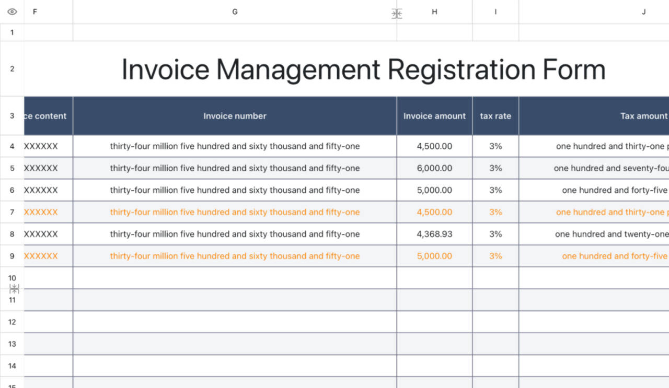The height and width of the screenshot is (388, 669).
Task: Select row 6 header
Action: 12,190
